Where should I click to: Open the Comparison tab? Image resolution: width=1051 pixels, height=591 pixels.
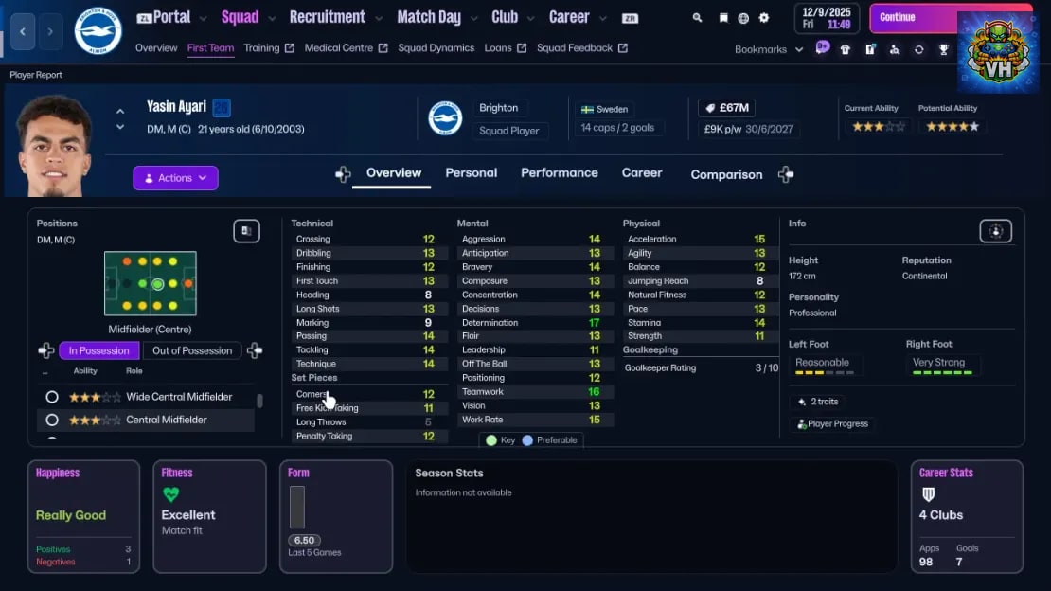point(726,174)
